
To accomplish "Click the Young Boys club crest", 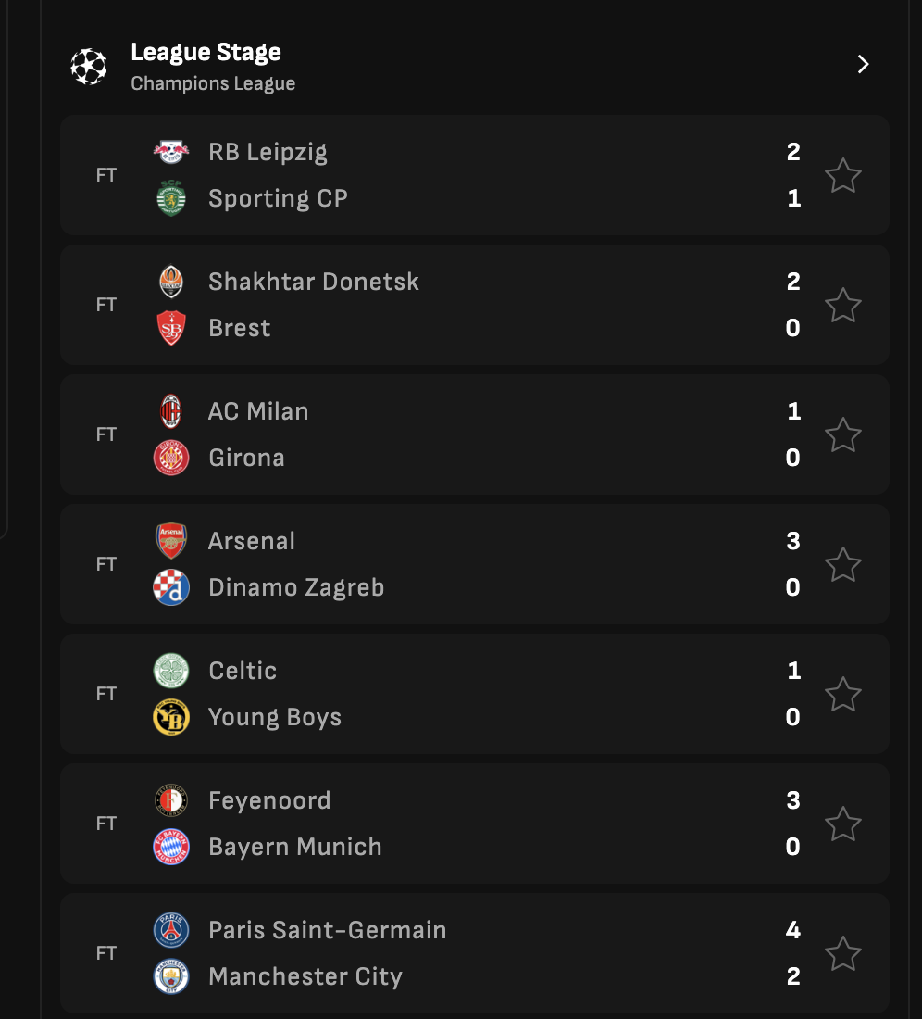I will [170, 717].
